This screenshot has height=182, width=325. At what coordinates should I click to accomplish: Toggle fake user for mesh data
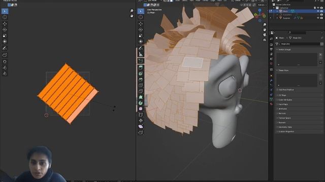[321, 44]
